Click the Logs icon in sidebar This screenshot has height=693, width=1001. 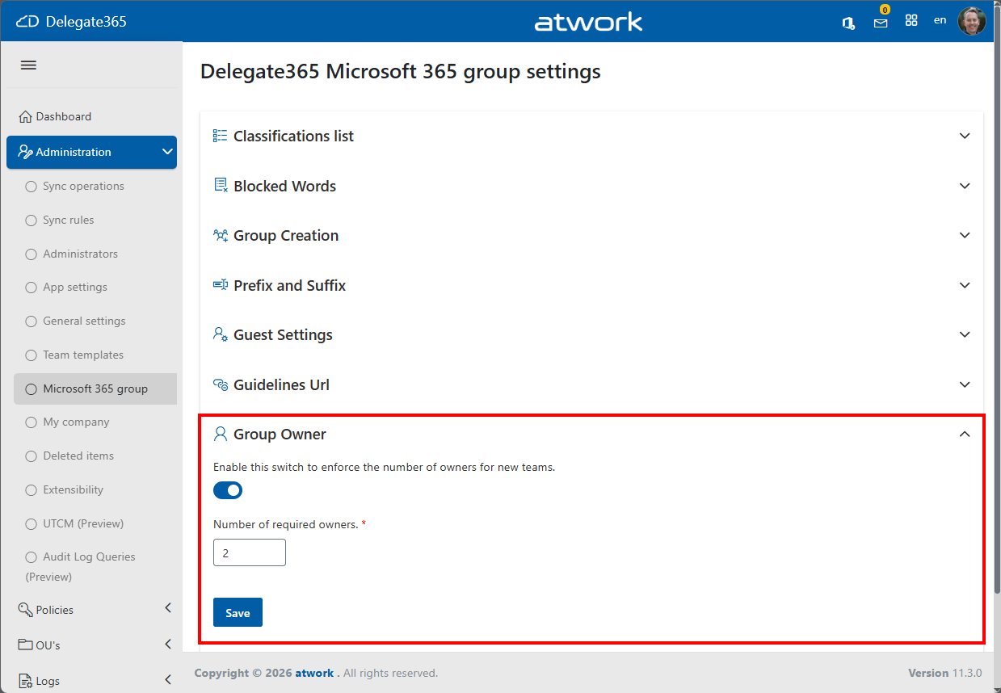point(26,680)
